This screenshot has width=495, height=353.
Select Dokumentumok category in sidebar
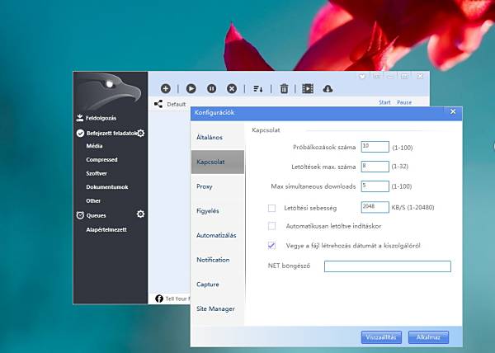(105, 187)
